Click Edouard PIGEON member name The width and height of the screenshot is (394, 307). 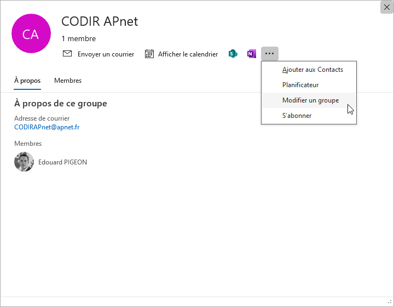pyautogui.click(x=62, y=162)
